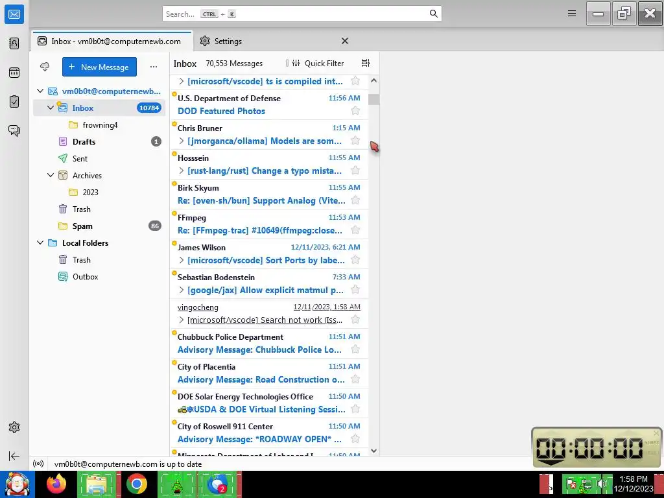The height and width of the screenshot is (498, 664).
Task: Expand the vscode Search not work thread
Action: click(x=182, y=320)
